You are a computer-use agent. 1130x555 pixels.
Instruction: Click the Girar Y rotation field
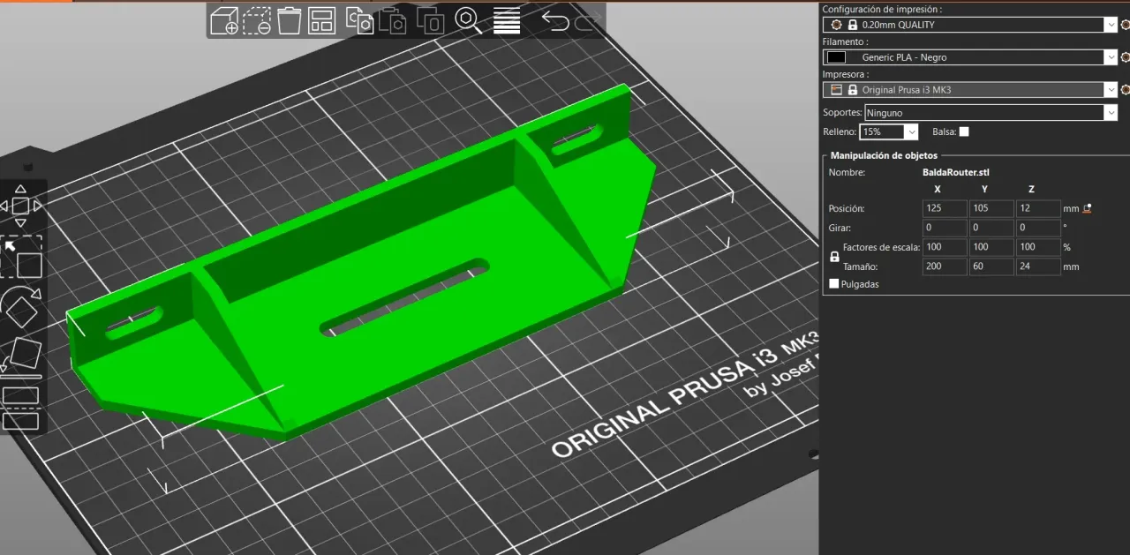pyautogui.click(x=991, y=228)
